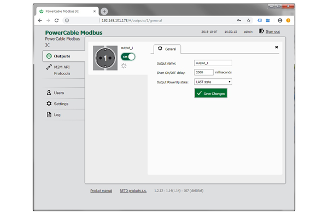Image resolution: width=328 pixels, height=219 pixels.
Task: Reload the page with refresh icon
Action: [56, 21]
